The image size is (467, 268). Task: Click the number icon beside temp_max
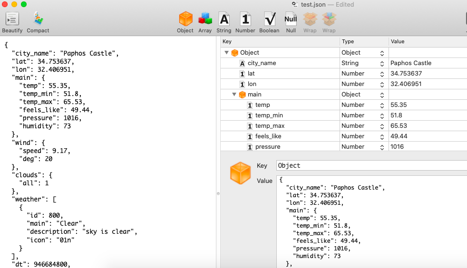pyautogui.click(x=250, y=126)
